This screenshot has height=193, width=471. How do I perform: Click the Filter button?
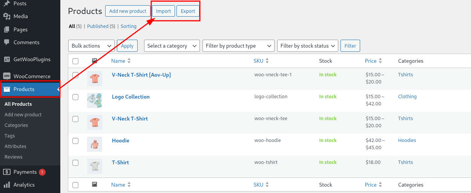tap(350, 46)
